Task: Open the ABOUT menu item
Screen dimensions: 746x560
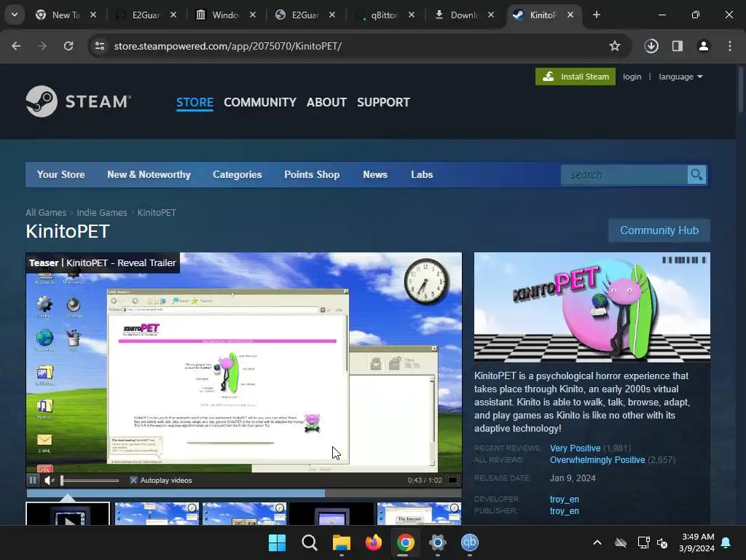Action: pyautogui.click(x=326, y=102)
